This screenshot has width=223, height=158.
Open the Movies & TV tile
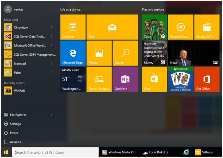(207, 27)
